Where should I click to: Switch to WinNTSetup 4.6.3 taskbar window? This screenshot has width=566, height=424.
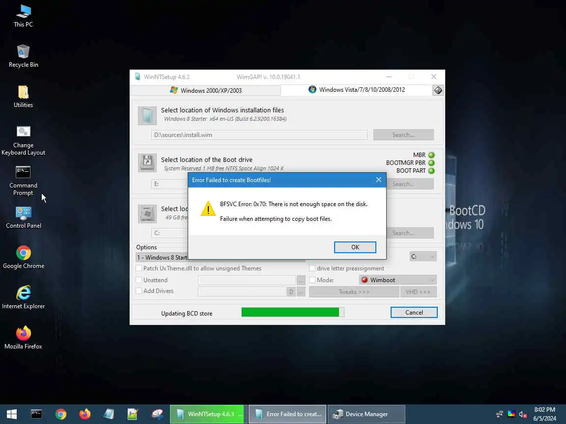click(x=209, y=414)
